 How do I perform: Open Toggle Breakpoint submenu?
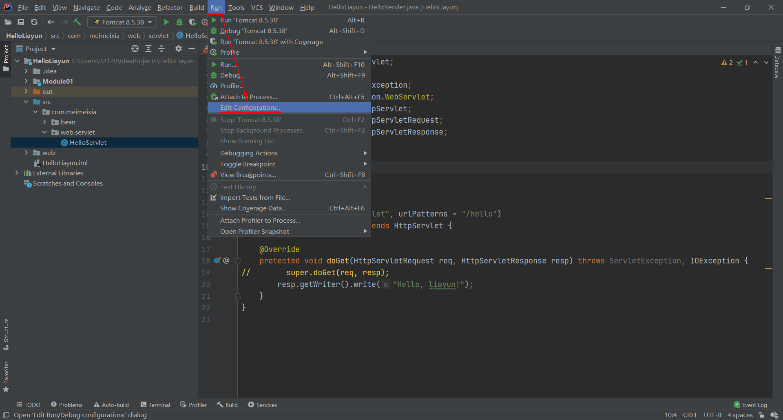click(289, 164)
